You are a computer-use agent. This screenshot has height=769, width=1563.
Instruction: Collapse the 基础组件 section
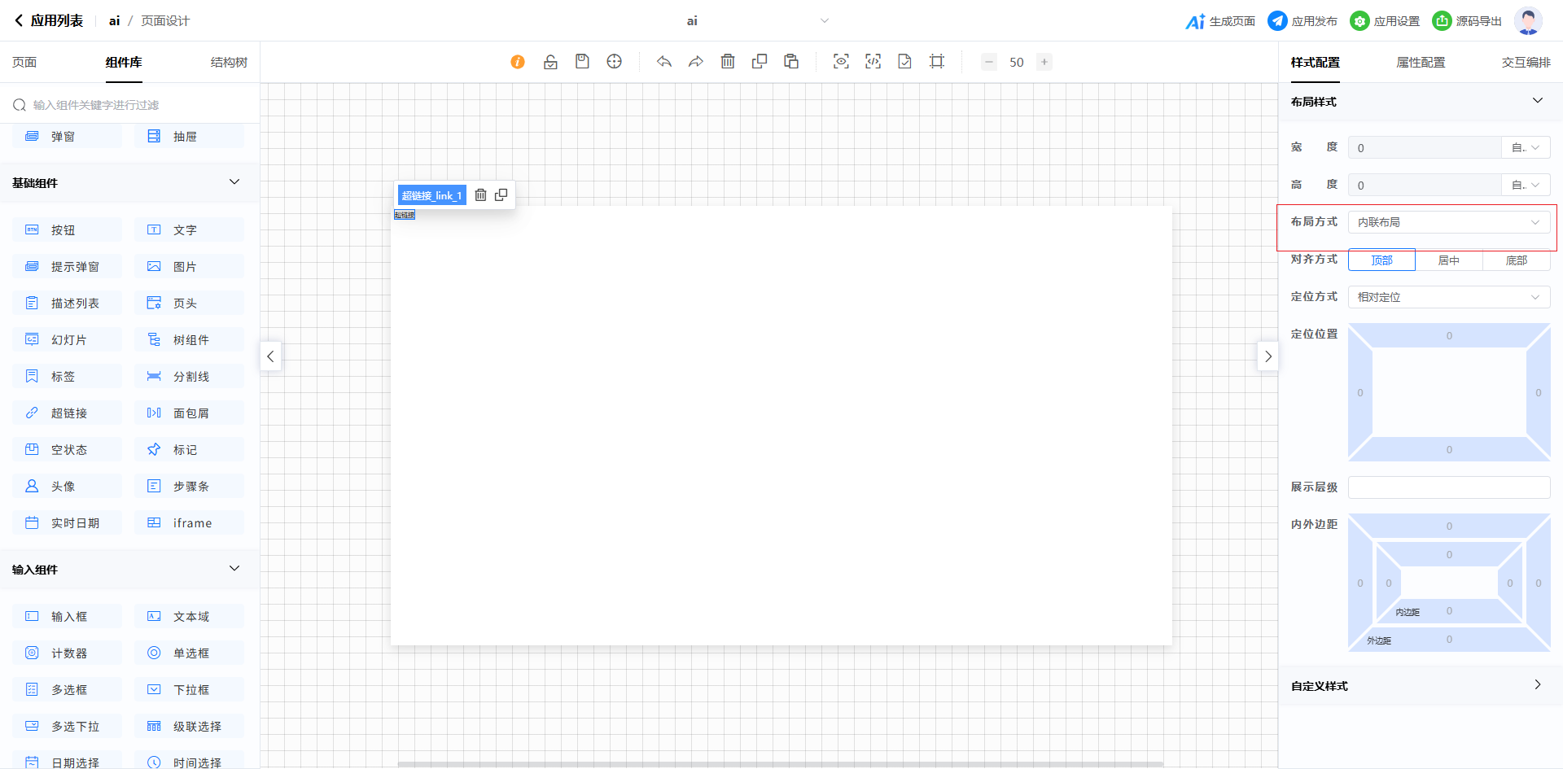coord(234,182)
